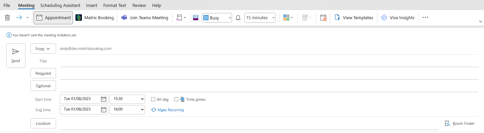The image size is (484, 133).
Task: Open Viva Insights panel
Action: click(x=398, y=18)
